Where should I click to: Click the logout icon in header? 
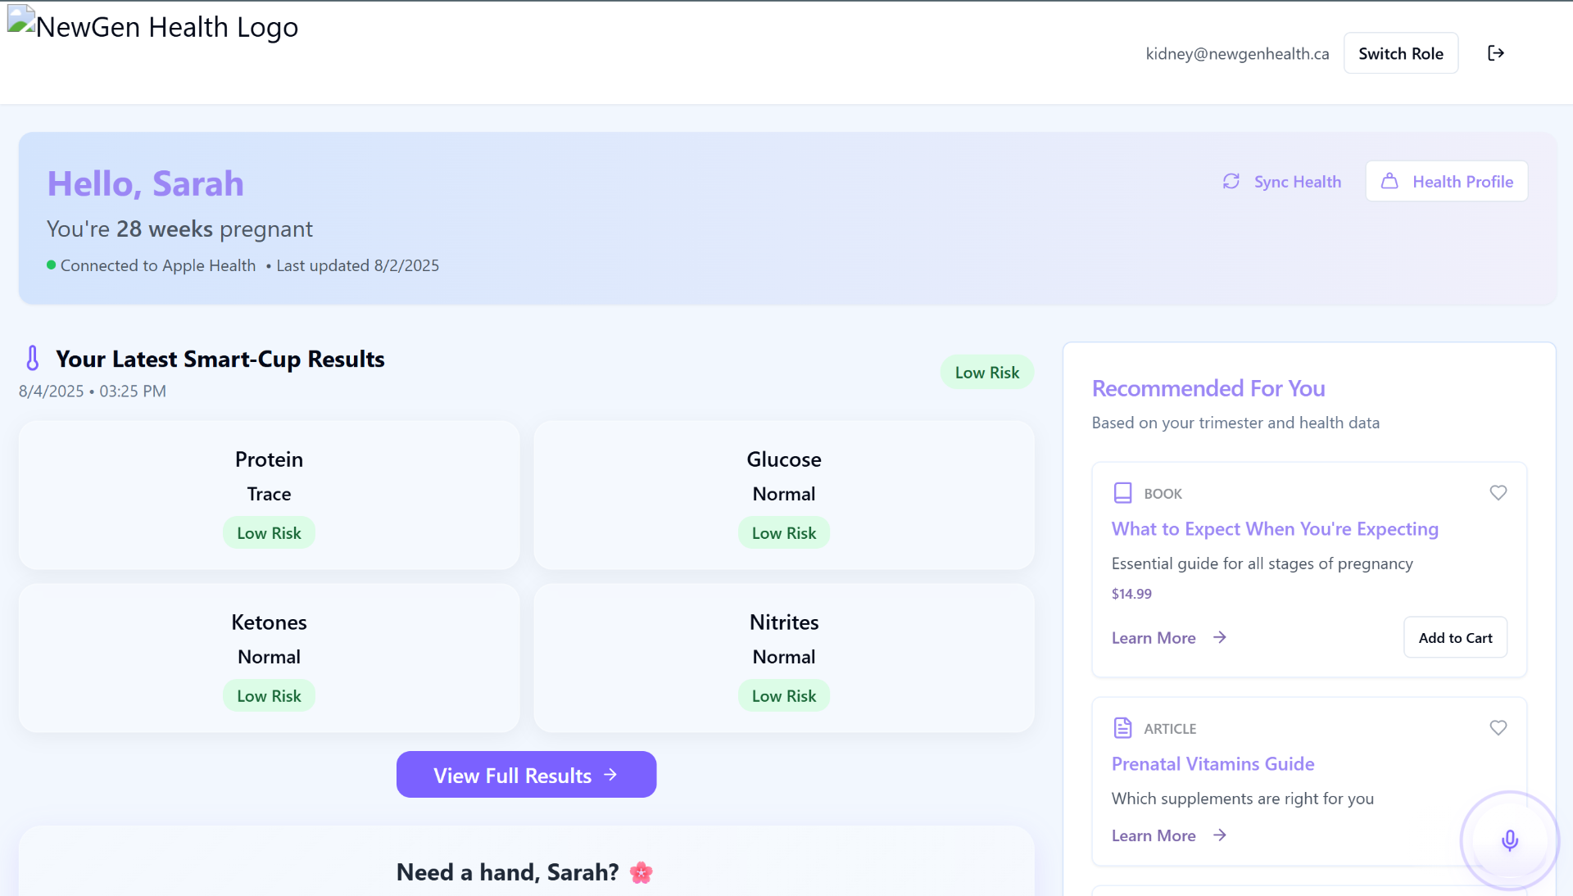[x=1495, y=53]
